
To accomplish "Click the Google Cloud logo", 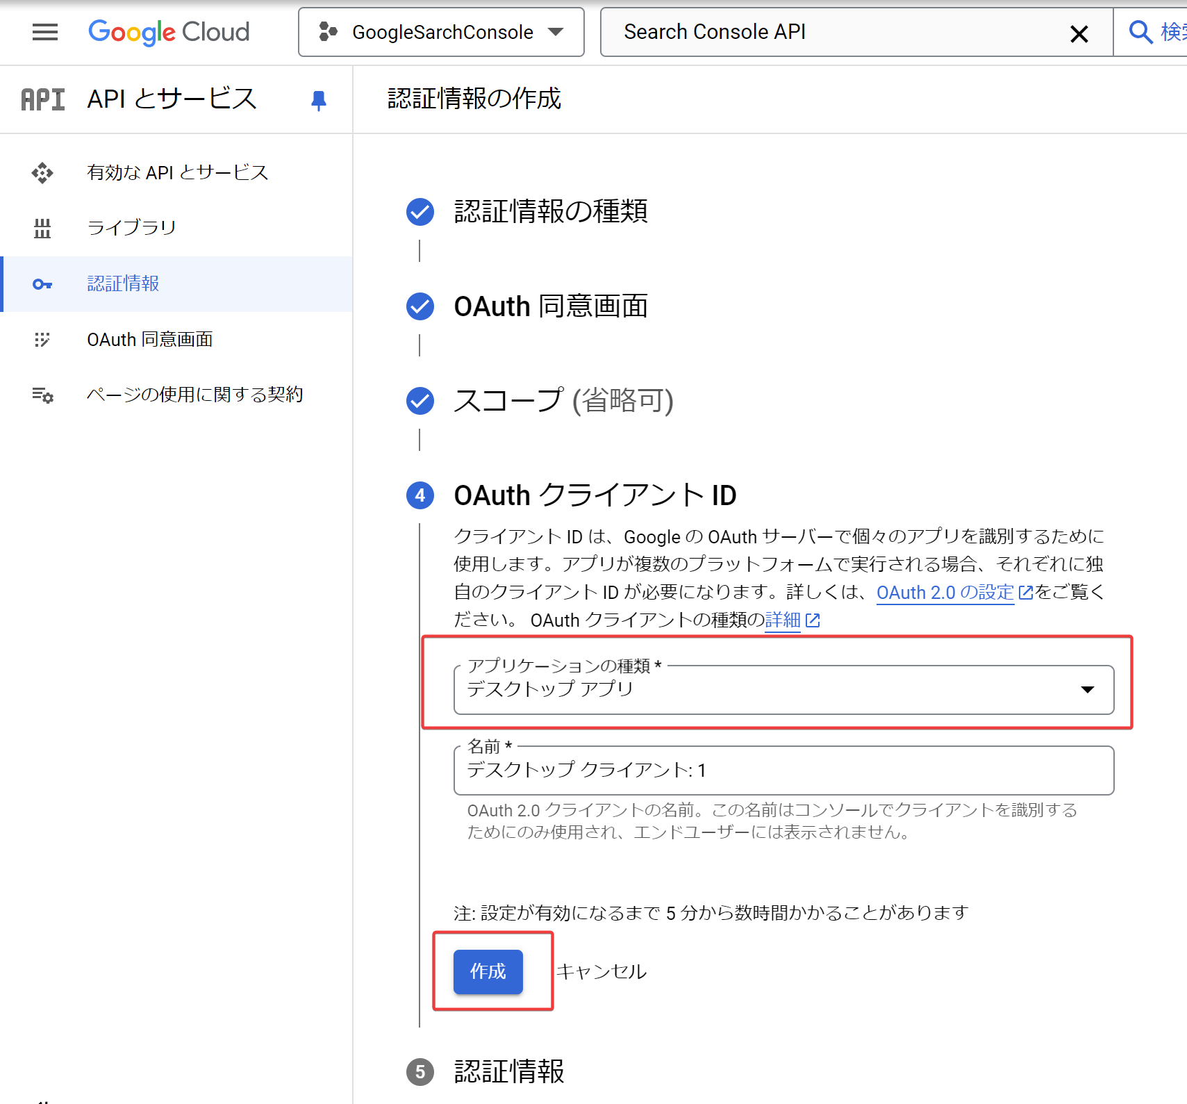I will pos(169,32).
